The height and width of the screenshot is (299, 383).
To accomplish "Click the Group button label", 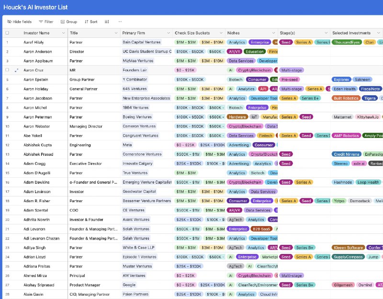I will [71, 22].
